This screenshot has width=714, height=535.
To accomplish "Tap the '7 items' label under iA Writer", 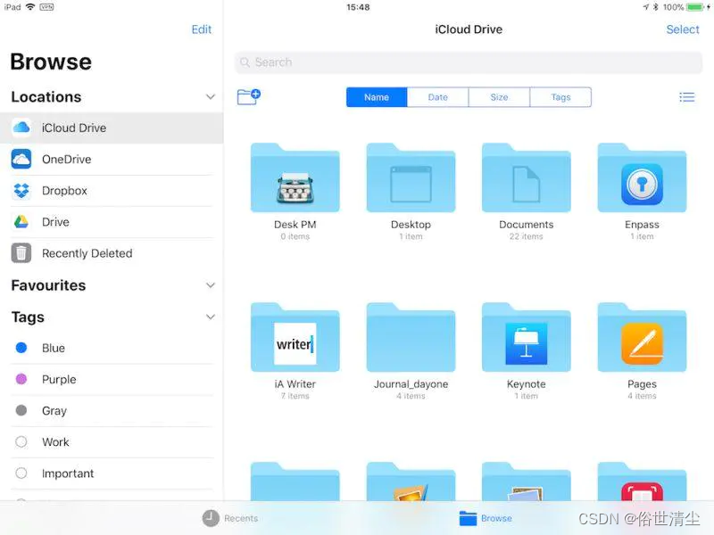I will 295,396.
